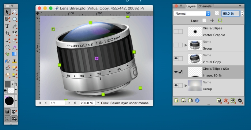The image size is (251, 130).
Task: Select the arrow Layer tool
Action: click(7, 12)
